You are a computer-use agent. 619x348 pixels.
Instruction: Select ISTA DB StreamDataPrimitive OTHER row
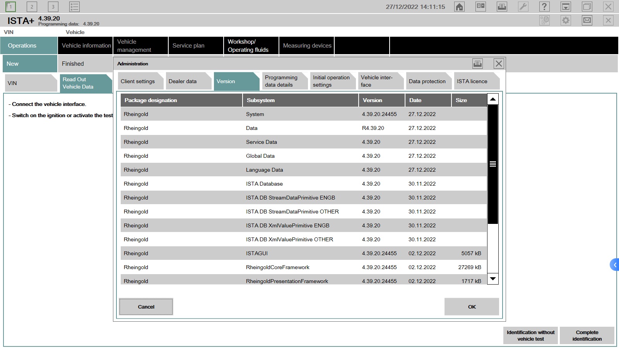click(304, 212)
